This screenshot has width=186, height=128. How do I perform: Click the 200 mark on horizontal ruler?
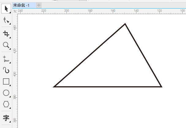coord(66,10)
